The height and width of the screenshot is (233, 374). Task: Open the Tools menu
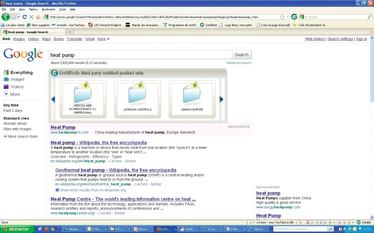coord(63,9)
